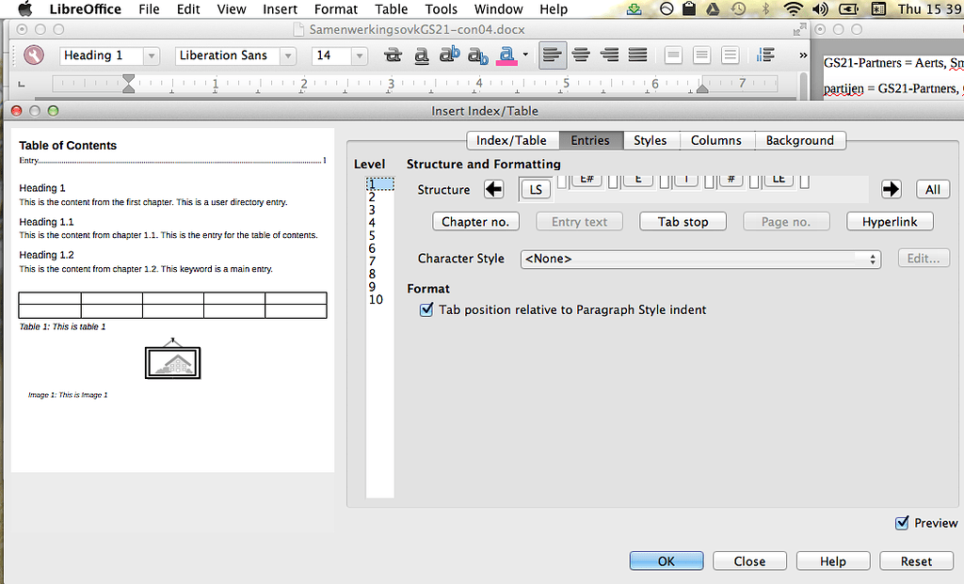Click the LS structure token
This screenshot has width=964, height=584.
535,188
